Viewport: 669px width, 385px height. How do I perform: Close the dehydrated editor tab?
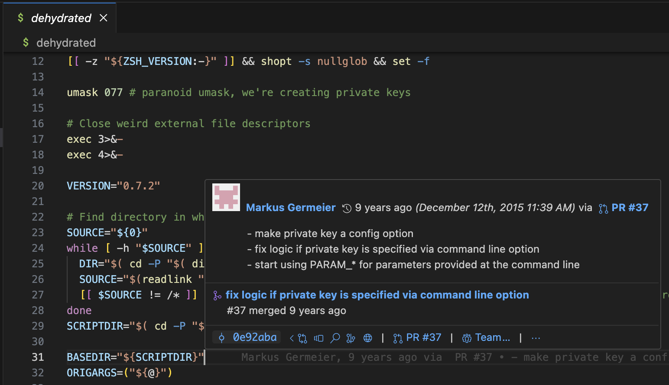coord(103,18)
